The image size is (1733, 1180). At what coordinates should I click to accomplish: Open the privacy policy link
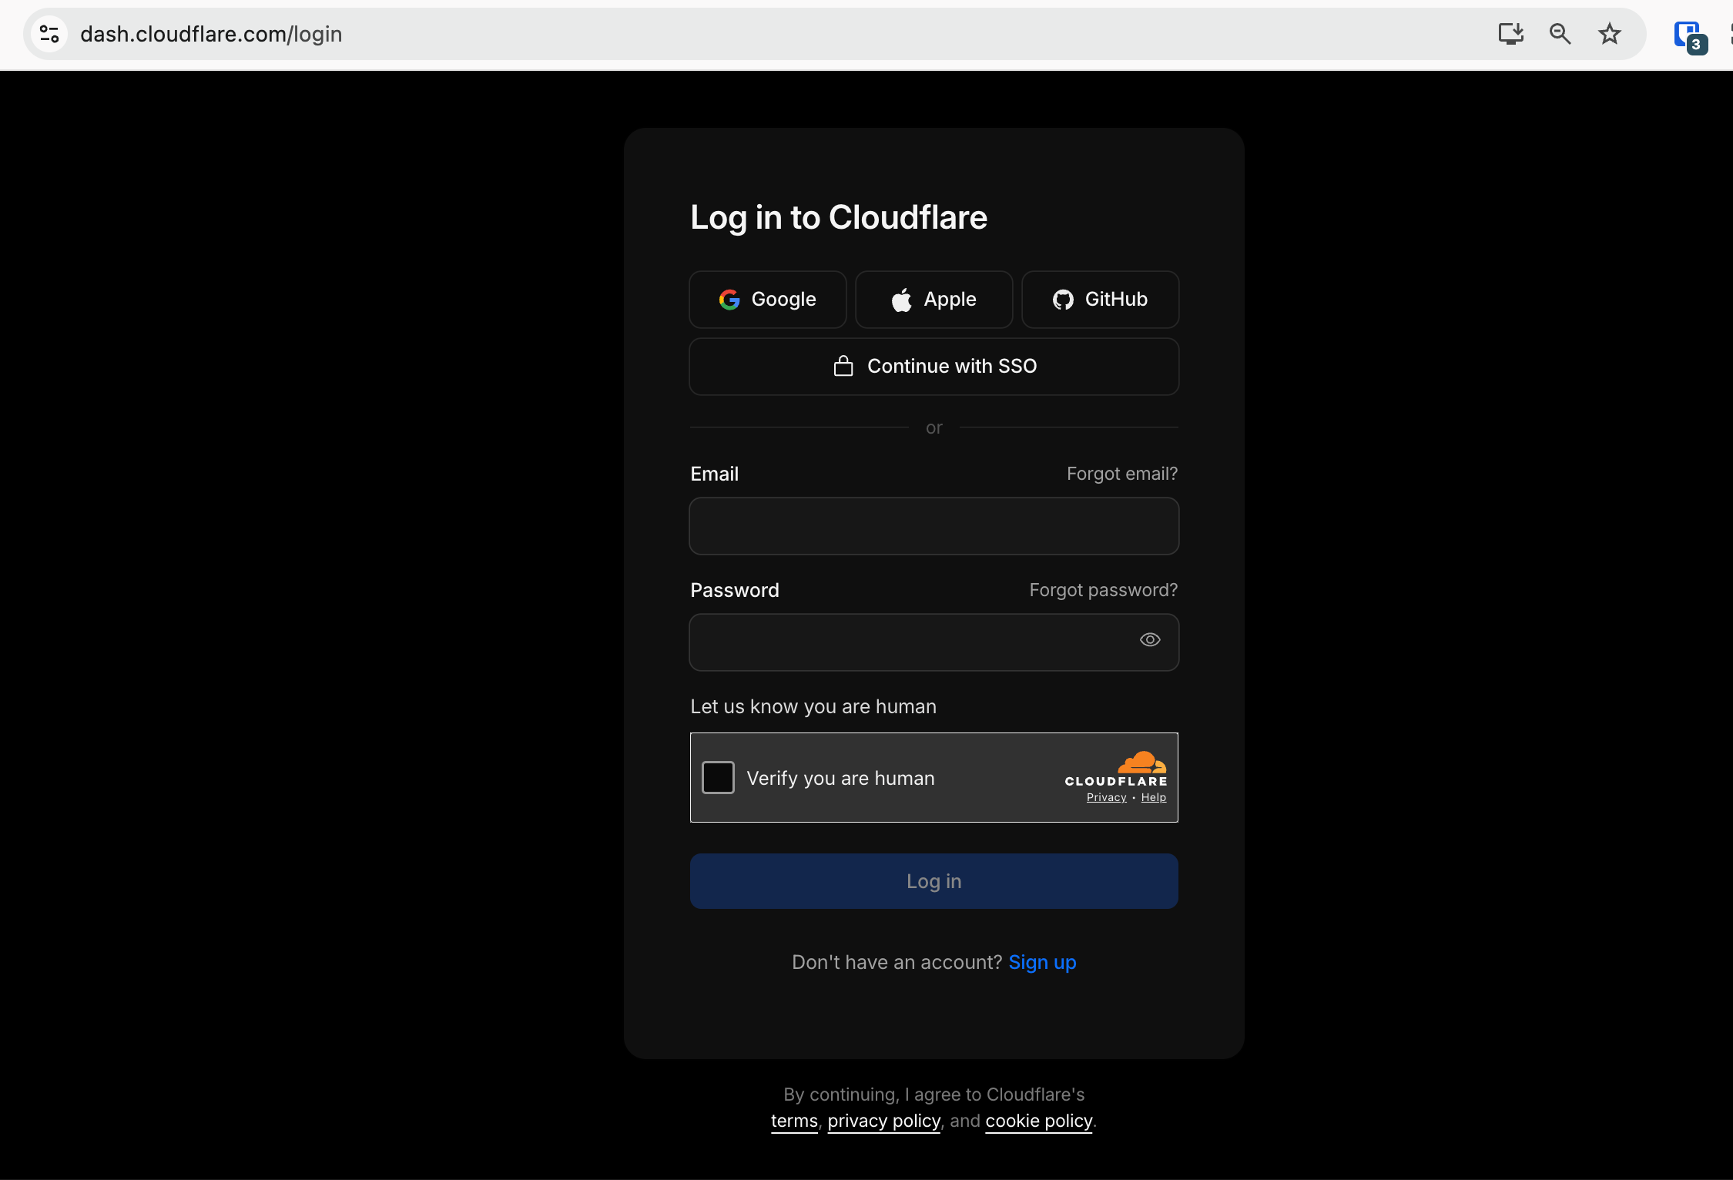(884, 1121)
